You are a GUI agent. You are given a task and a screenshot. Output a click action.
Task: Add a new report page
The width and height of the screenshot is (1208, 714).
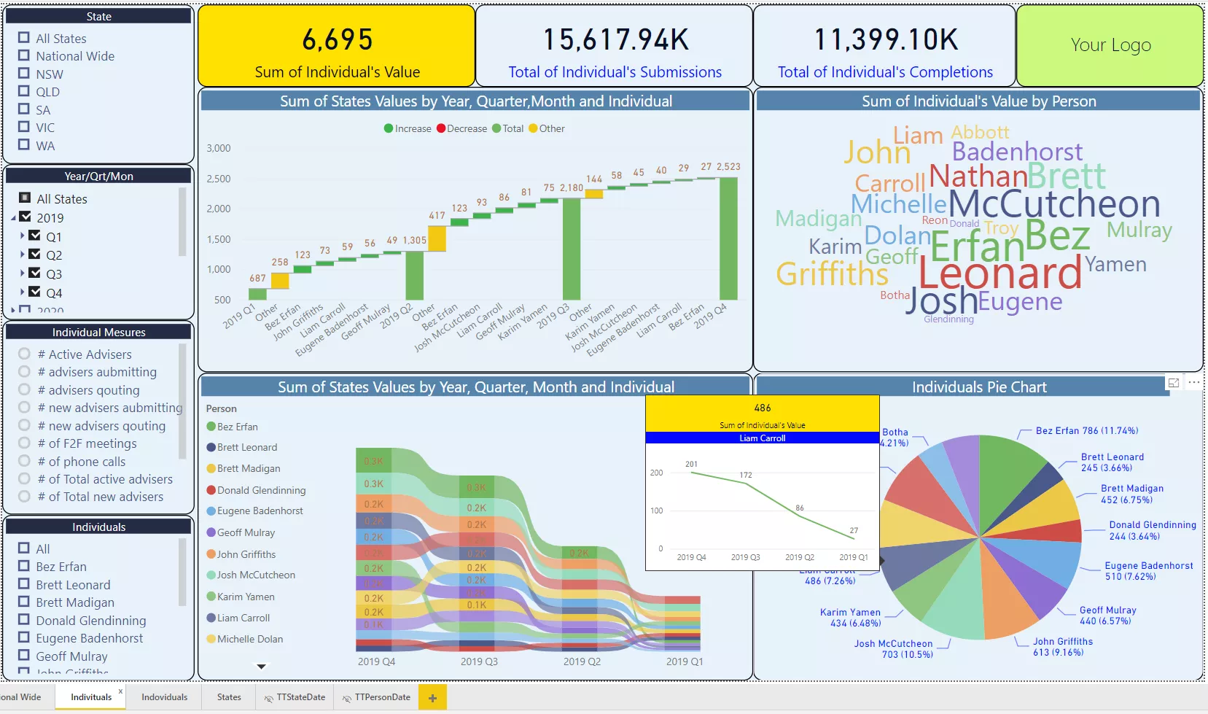[432, 698]
